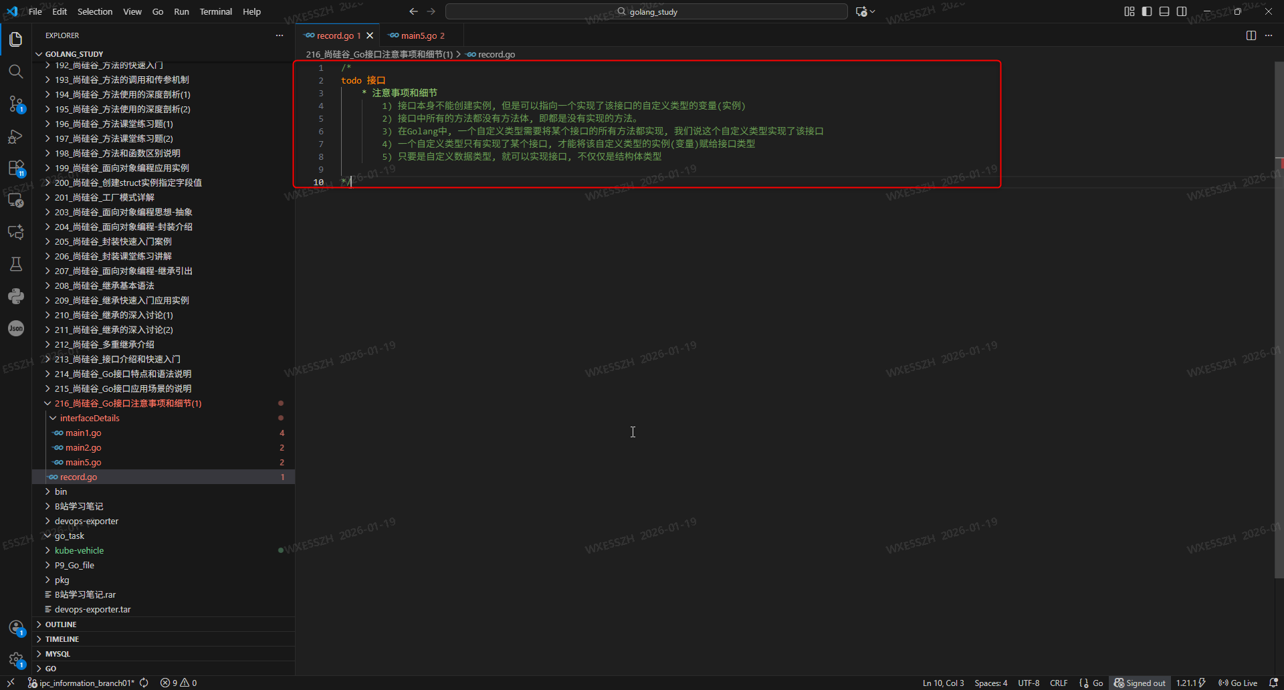Screen dimensions: 1284x690
Task: Expand the TIMELINE section
Action: click(x=62, y=639)
